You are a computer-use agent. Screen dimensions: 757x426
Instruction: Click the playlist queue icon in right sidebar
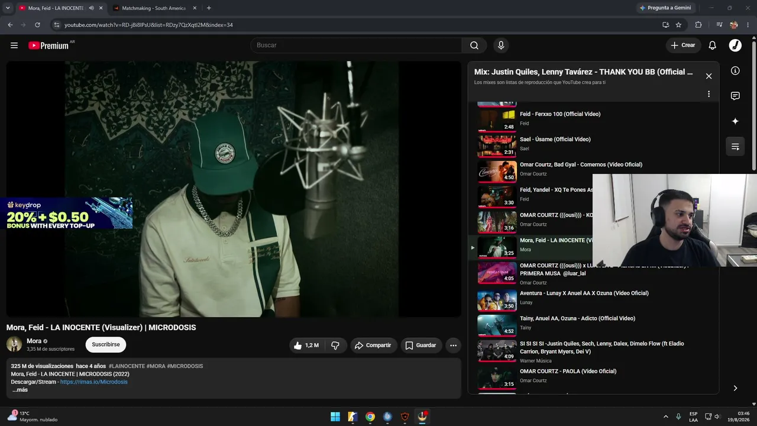(x=735, y=147)
